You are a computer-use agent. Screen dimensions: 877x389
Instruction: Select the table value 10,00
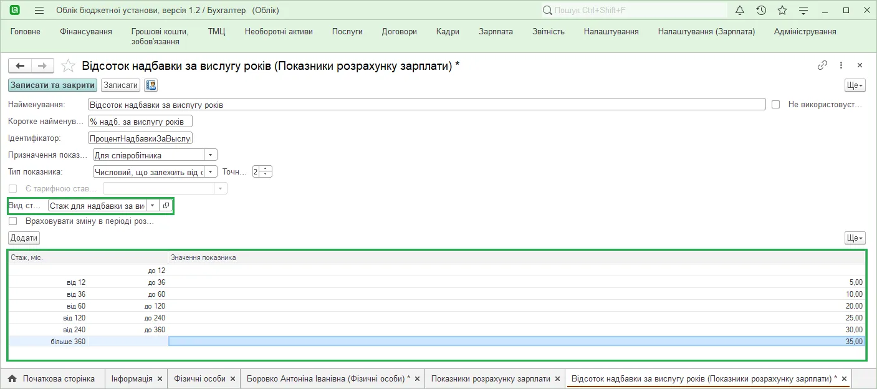point(853,294)
